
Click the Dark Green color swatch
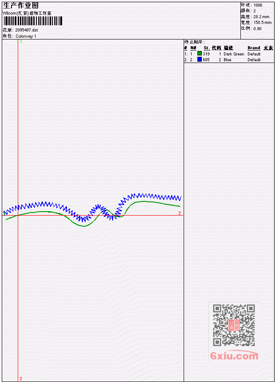[200, 54]
